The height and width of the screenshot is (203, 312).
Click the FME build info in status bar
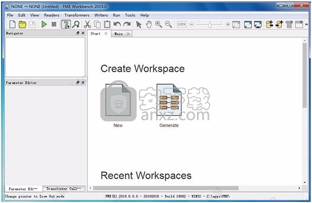167,196
